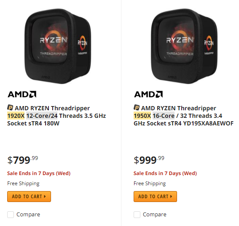Click the Premier badge icon beside 1920X title
Viewport: 239px width, 226px height.
click(x=10, y=107)
